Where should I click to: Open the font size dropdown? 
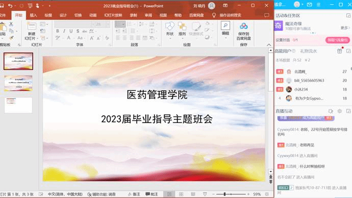tap(108, 24)
